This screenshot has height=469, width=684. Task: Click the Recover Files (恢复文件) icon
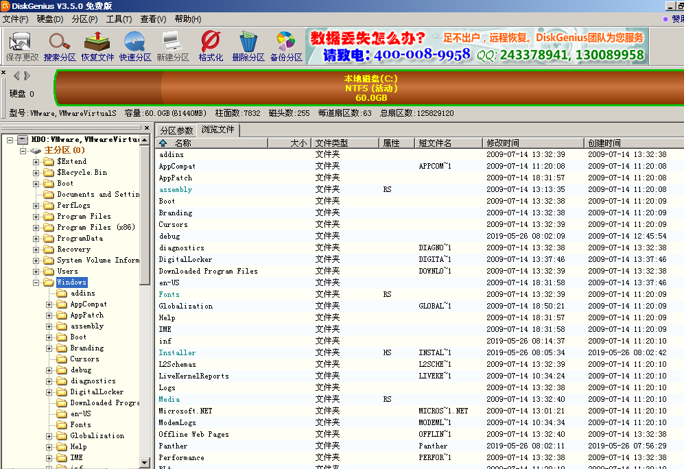(x=97, y=46)
